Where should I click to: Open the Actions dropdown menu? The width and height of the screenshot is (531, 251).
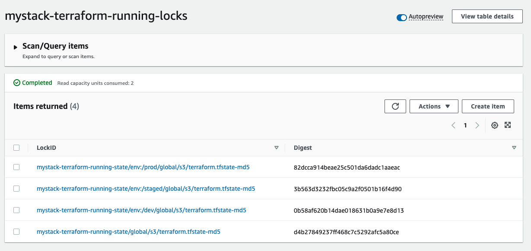click(434, 106)
